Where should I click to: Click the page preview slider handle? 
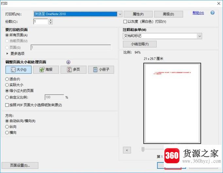tap(143, 149)
